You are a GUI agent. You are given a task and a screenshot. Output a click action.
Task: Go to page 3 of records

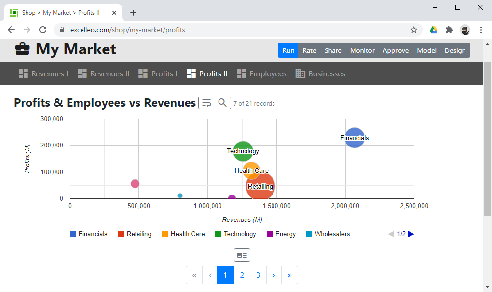pos(258,275)
